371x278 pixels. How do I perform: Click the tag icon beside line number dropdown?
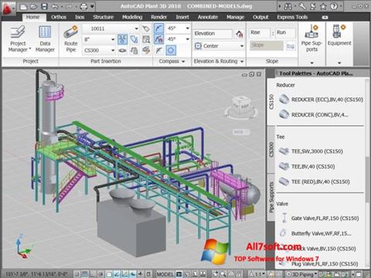pos(146,29)
